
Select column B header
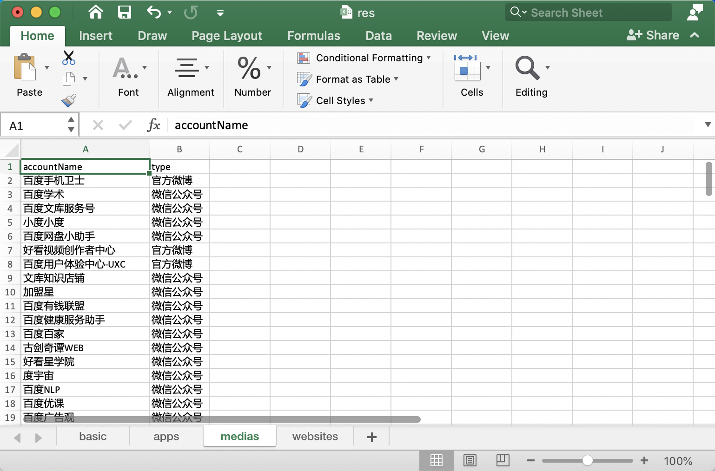[179, 149]
